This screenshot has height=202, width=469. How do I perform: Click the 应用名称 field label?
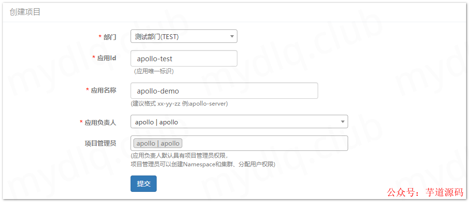point(101,90)
